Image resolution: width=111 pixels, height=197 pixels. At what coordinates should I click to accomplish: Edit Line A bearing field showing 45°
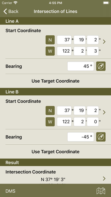[81, 66]
